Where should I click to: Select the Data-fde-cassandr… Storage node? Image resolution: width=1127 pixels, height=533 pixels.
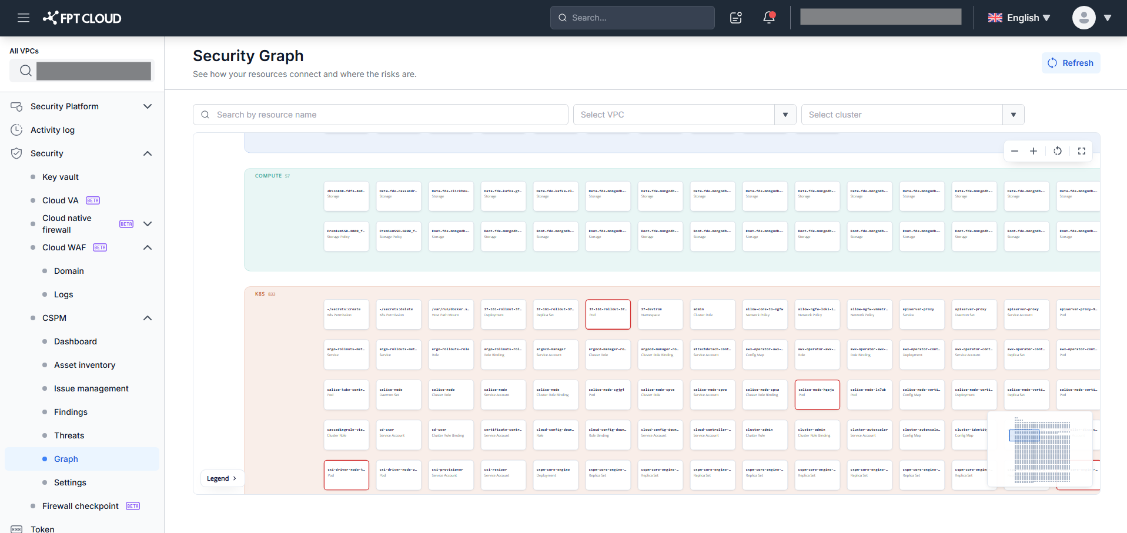click(399, 196)
